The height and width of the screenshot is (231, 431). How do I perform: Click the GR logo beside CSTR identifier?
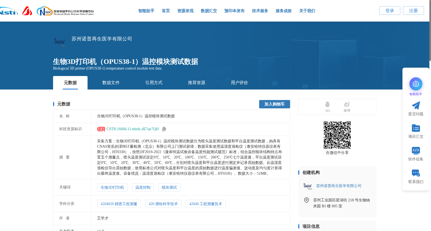[x=101, y=129]
